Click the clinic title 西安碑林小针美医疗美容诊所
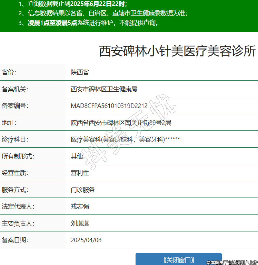Image resolution: width=258 pixels, height=265 pixels. pyautogui.click(x=177, y=51)
